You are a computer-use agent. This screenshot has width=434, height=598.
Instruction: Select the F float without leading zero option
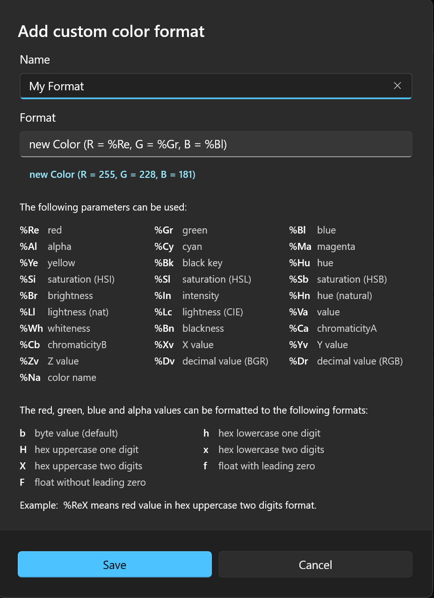[x=22, y=482]
